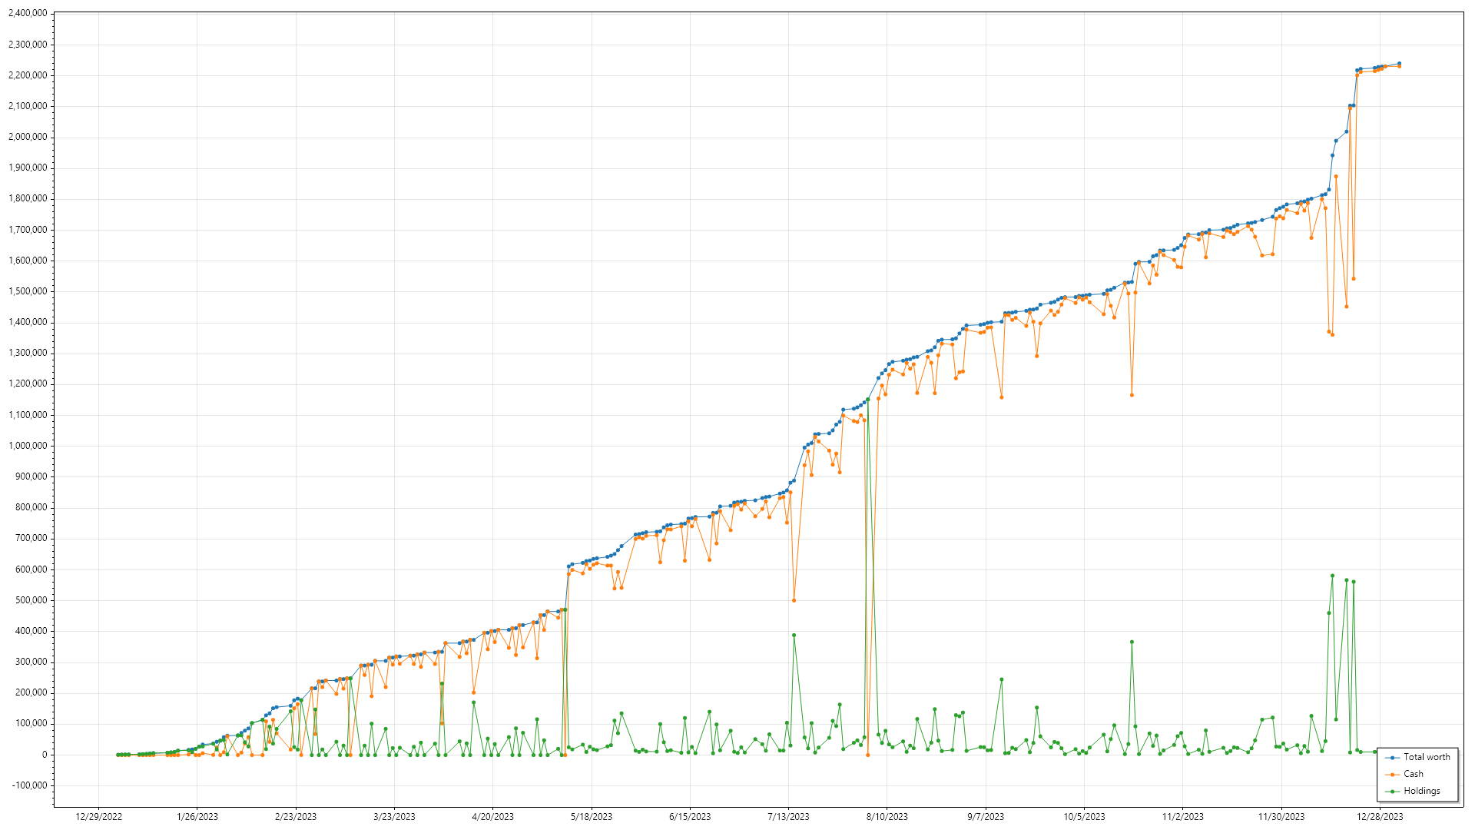Click the green Holdings legend marker
Image resolution: width=1475 pixels, height=830 pixels.
coord(1392,792)
